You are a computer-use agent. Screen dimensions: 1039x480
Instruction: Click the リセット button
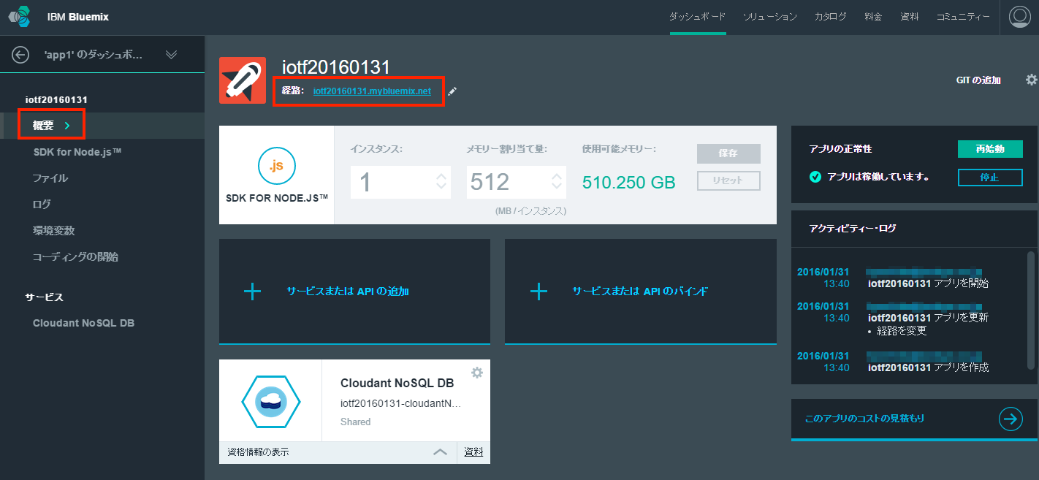[728, 180]
